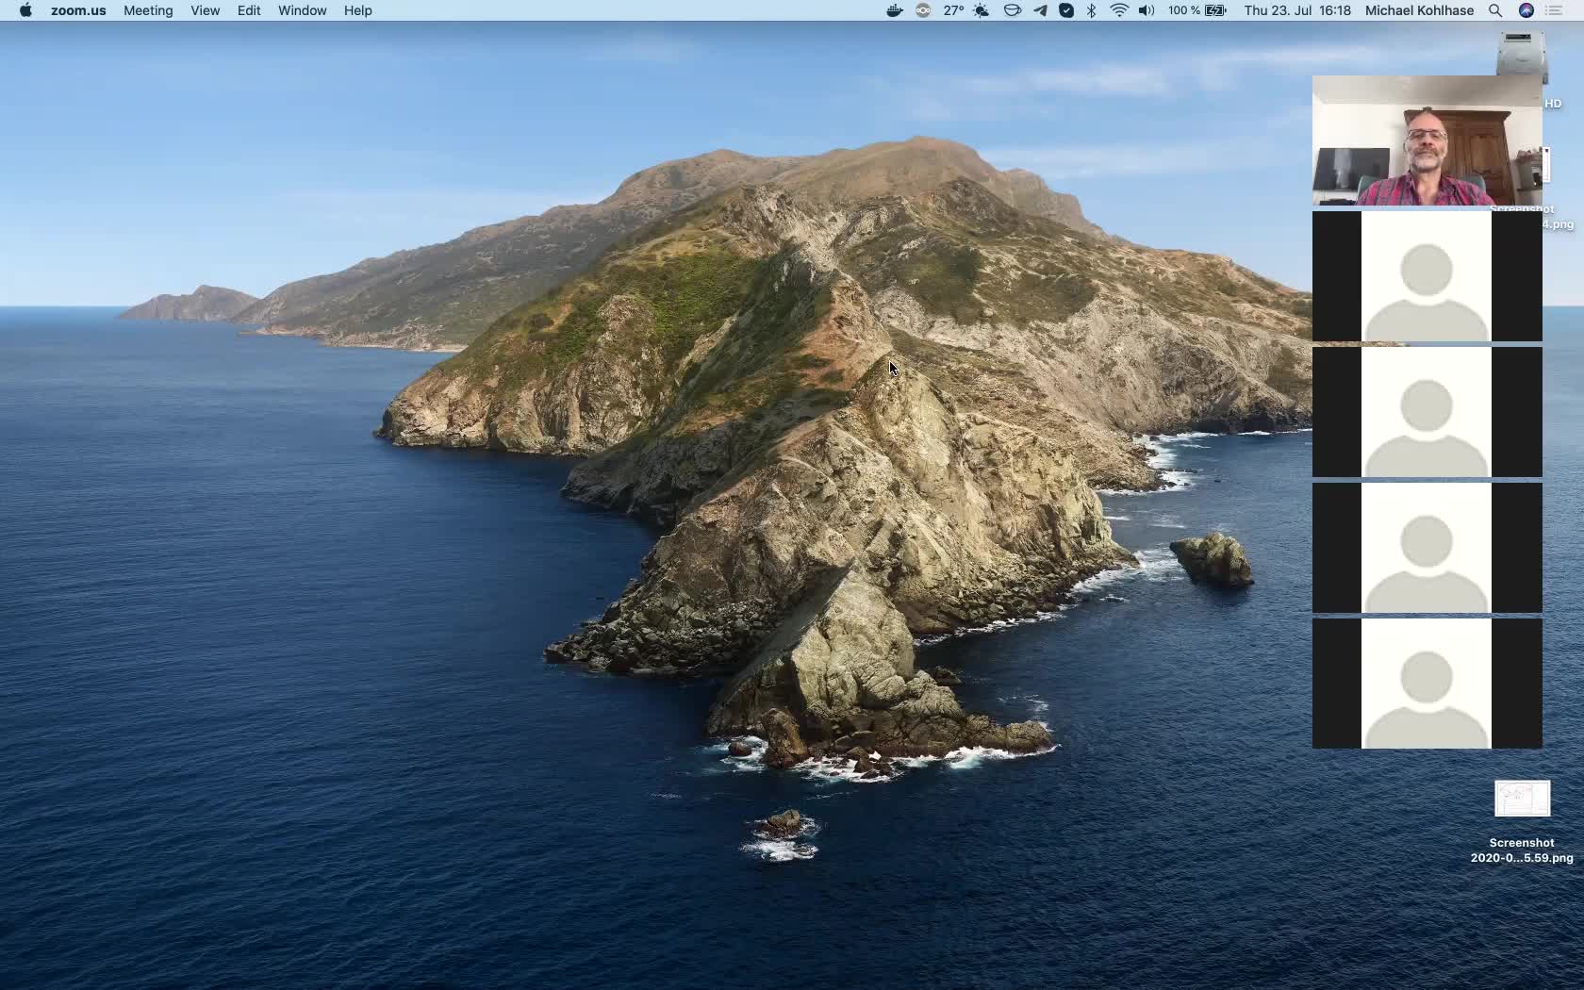Screen dimensions: 1584x990
Task: Click the grey circular menu bar icon
Action: [923, 10]
